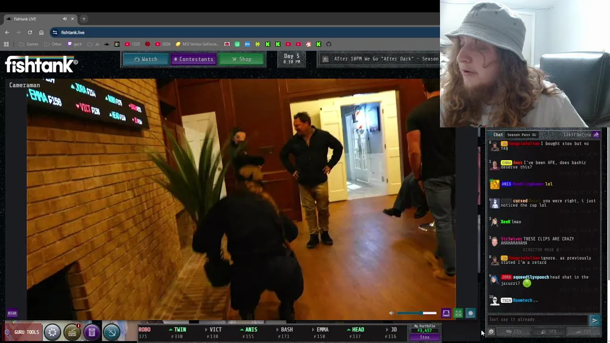The image size is (610, 343).
Task: Open the notification crate icon
Action: (72, 332)
